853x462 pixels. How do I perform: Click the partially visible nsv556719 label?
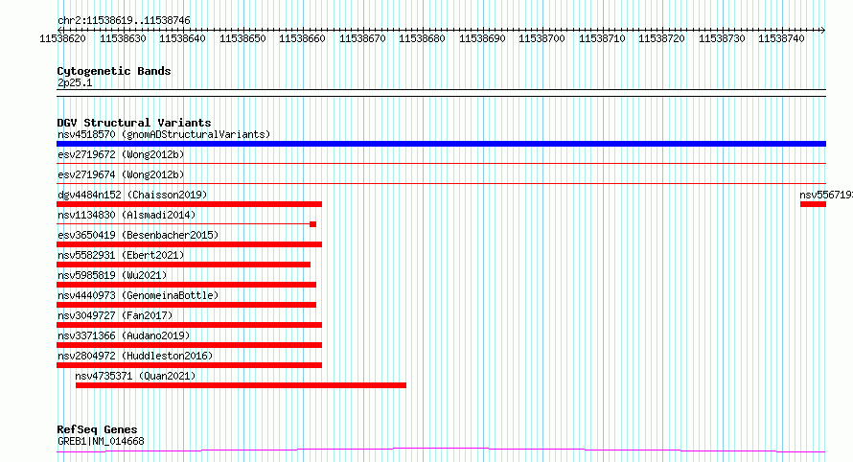coord(826,195)
